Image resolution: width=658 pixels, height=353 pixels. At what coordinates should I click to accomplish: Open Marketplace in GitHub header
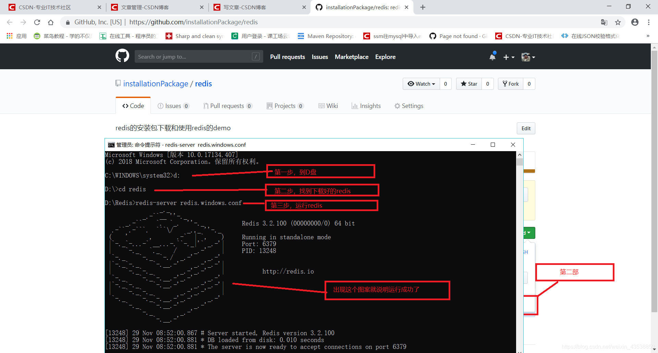coord(352,57)
